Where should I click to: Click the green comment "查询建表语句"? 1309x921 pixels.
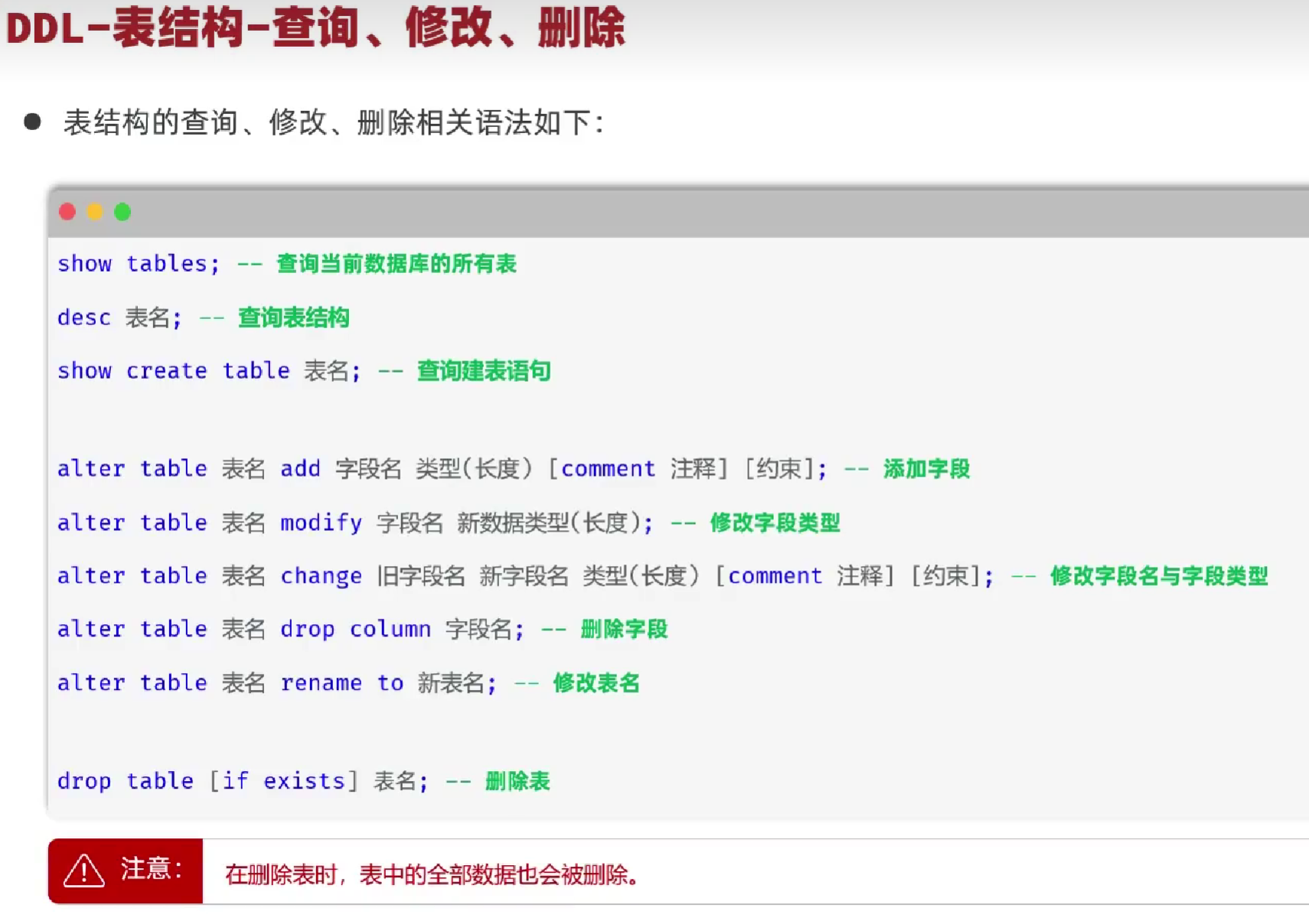[484, 371]
